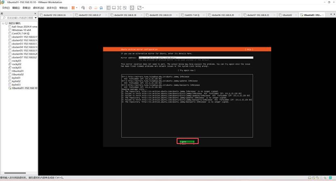Select Ubuntu02 in the library tree
This screenshot has width=336, height=181.
coord(16,74)
